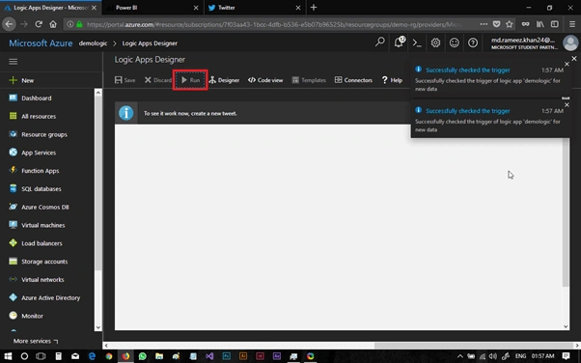Image resolution: width=581 pixels, height=363 pixels.
Task: Open Azure Active Directory
Action: click(44, 298)
